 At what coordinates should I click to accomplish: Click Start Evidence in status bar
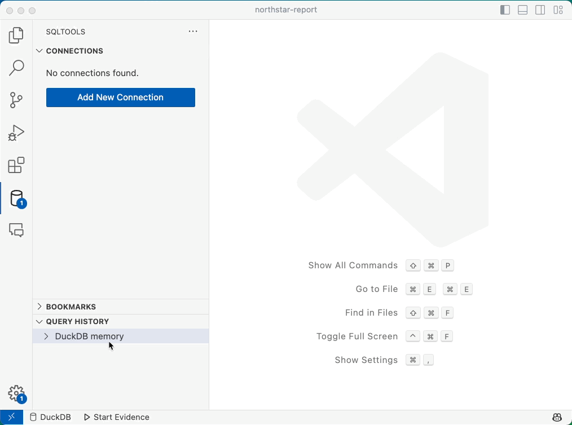[x=116, y=417]
